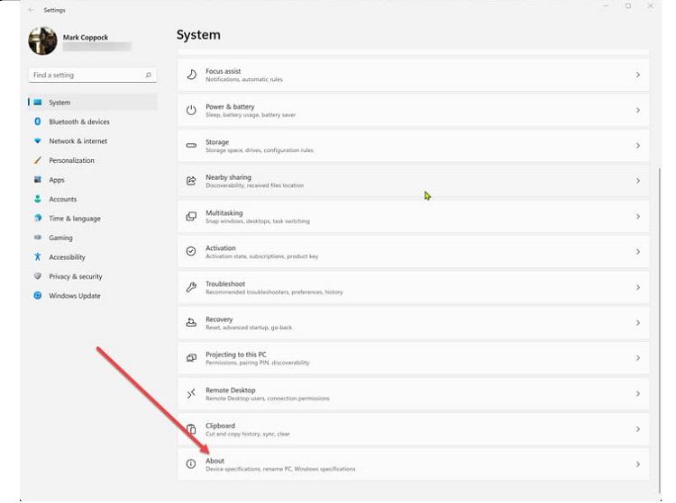676x503 pixels.
Task: Go to Personalization settings section
Action: [71, 160]
